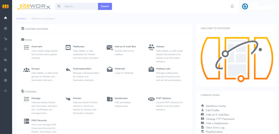Viewport: 279px width, 134px height.
Task: Open the single gear settings icon in sidebar
Action: tap(5, 80)
